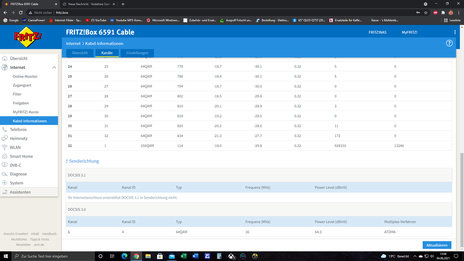
Task: Open Übersicht in the sidebar
Action: pyautogui.click(x=19, y=59)
